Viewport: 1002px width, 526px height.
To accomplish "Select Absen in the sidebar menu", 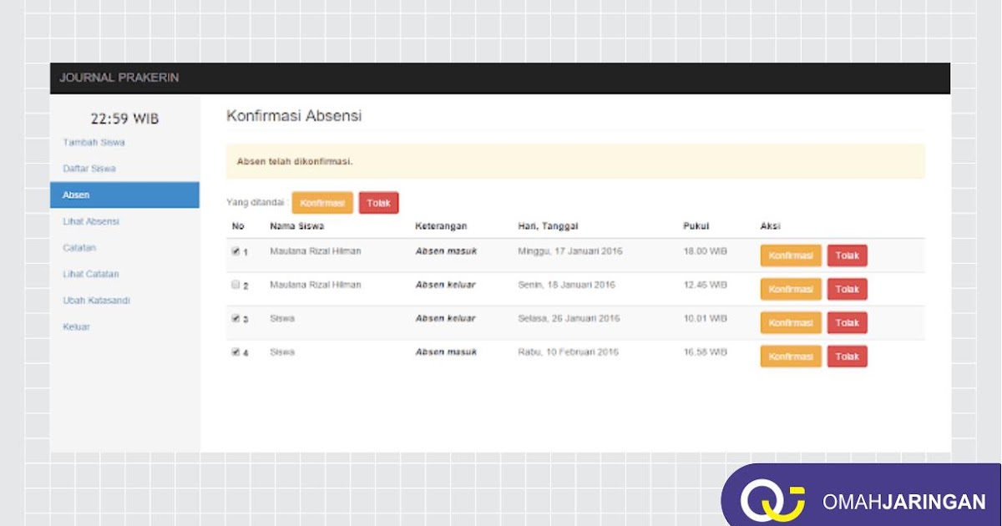I will pyautogui.click(x=76, y=194).
